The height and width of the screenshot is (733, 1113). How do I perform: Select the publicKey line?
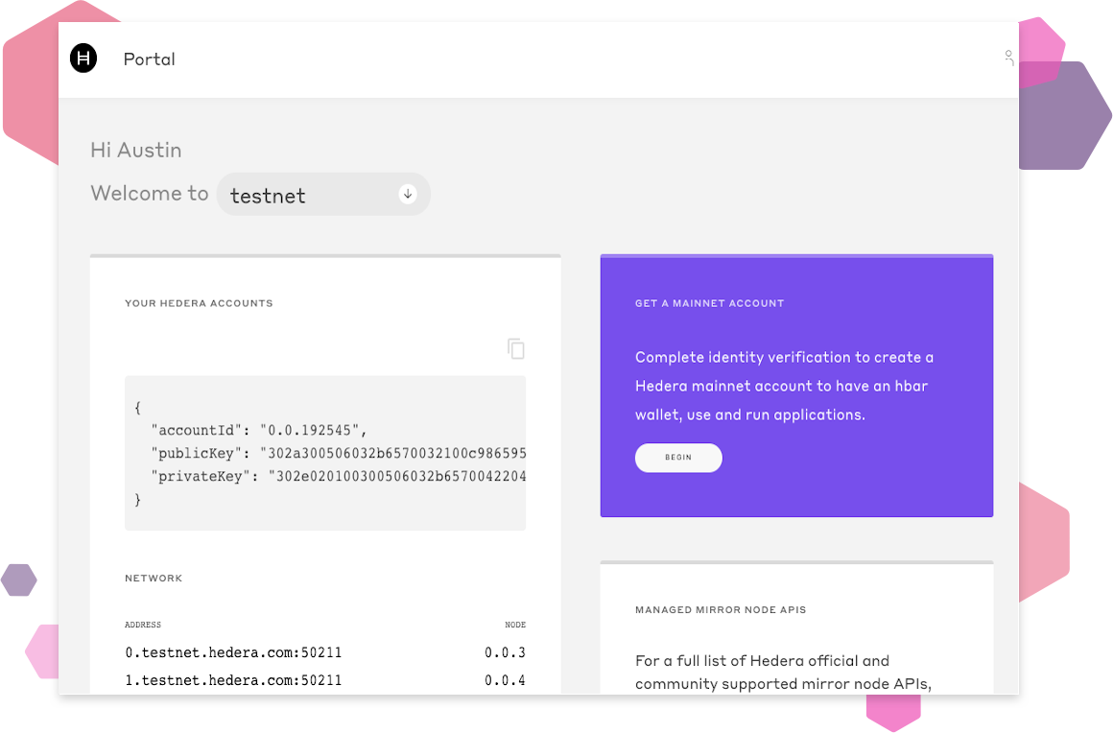pyautogui.click(x=339, y=454)
